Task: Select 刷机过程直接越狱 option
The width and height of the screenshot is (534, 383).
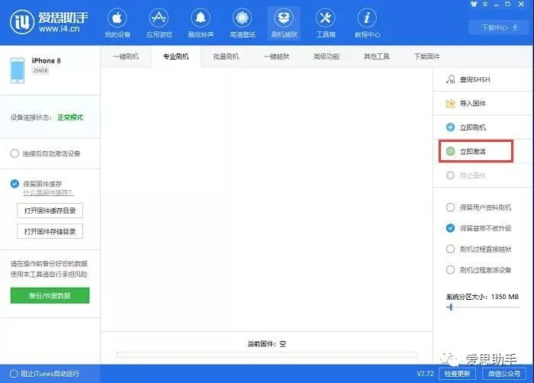Action: [450, 249]
